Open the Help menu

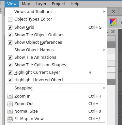pos(75,4)
